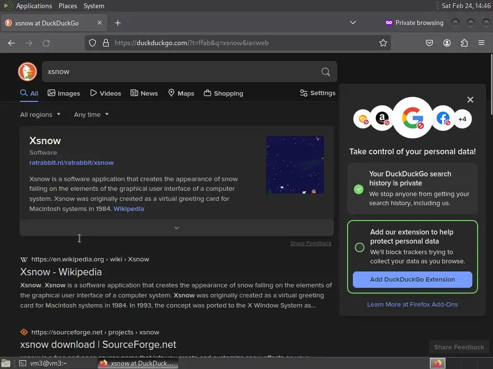Switch to the Shopping tab
Screen dimensions: 493x369
tap(223, 93)
